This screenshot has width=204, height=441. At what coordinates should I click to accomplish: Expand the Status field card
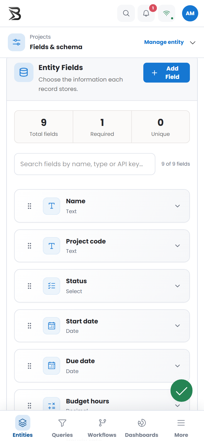(x=178, y=286)
